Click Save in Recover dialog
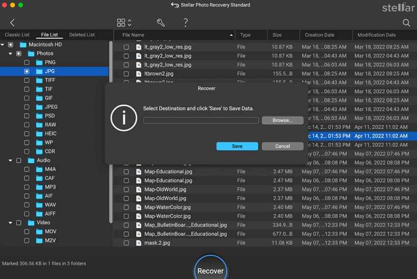This screenshot has width=417, height=279. 237,146
